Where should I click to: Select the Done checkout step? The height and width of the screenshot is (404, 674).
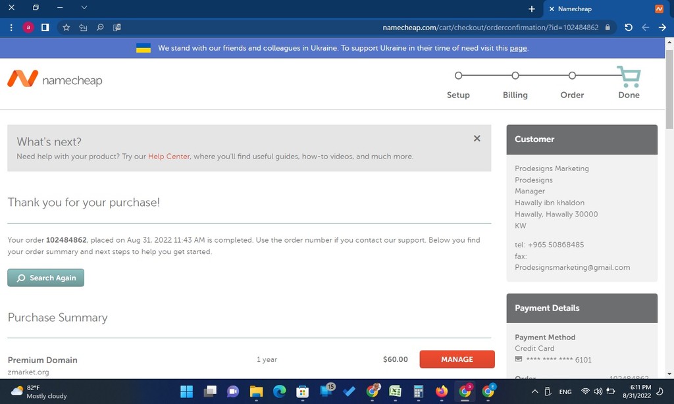coord(629,95)
